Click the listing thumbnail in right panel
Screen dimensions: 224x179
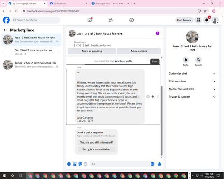tap(192, 37)
